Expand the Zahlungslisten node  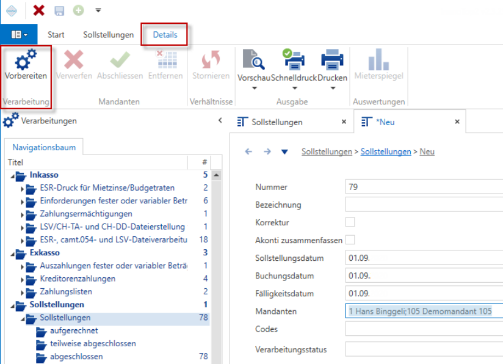(22, 293)
